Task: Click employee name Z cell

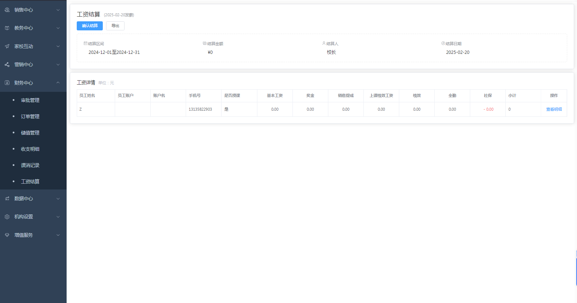Action: 80,109
